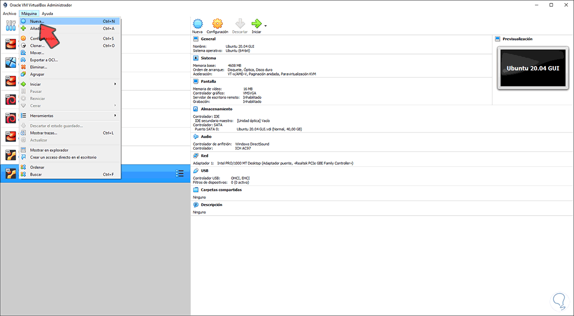
Task: Click the Disquete, Óptica, Disco duro boot order
Action: click(x=249, y=70)
